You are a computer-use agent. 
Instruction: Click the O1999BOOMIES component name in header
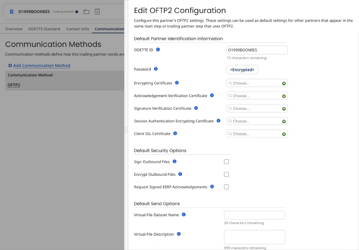pos(34,12)
